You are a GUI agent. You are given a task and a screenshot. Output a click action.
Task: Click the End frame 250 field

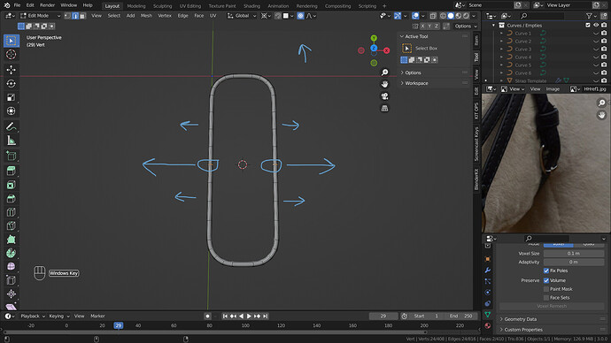(461, 316)
